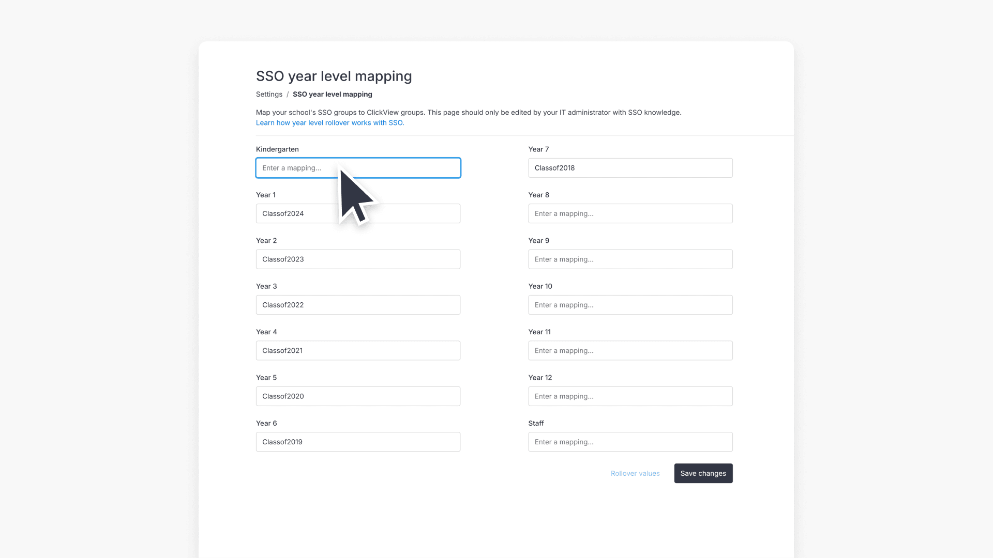Click the Year 6 Classof2019 field

tap(358, 442)
